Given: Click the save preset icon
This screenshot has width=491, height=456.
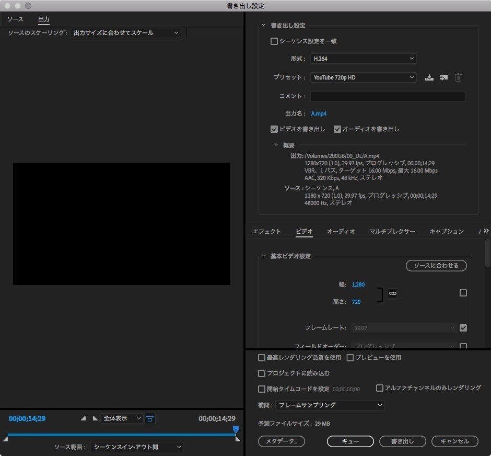Looking at the screenshot, I should point(429,77).
